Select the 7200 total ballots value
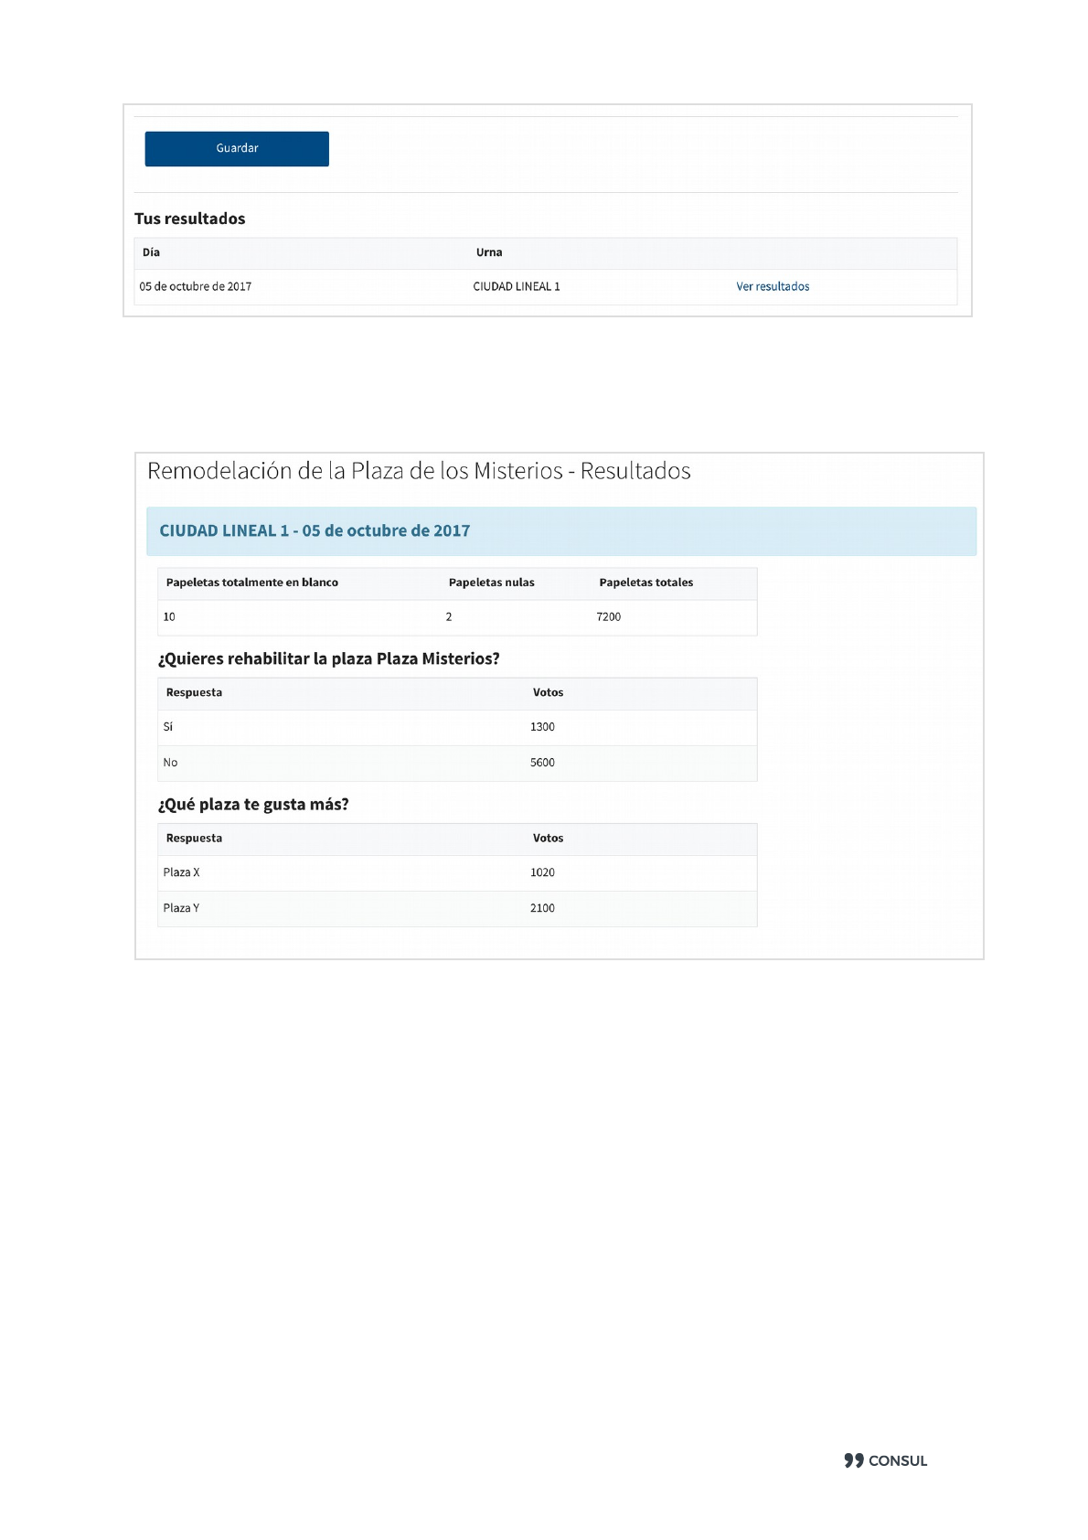 [x=609, y=617]
